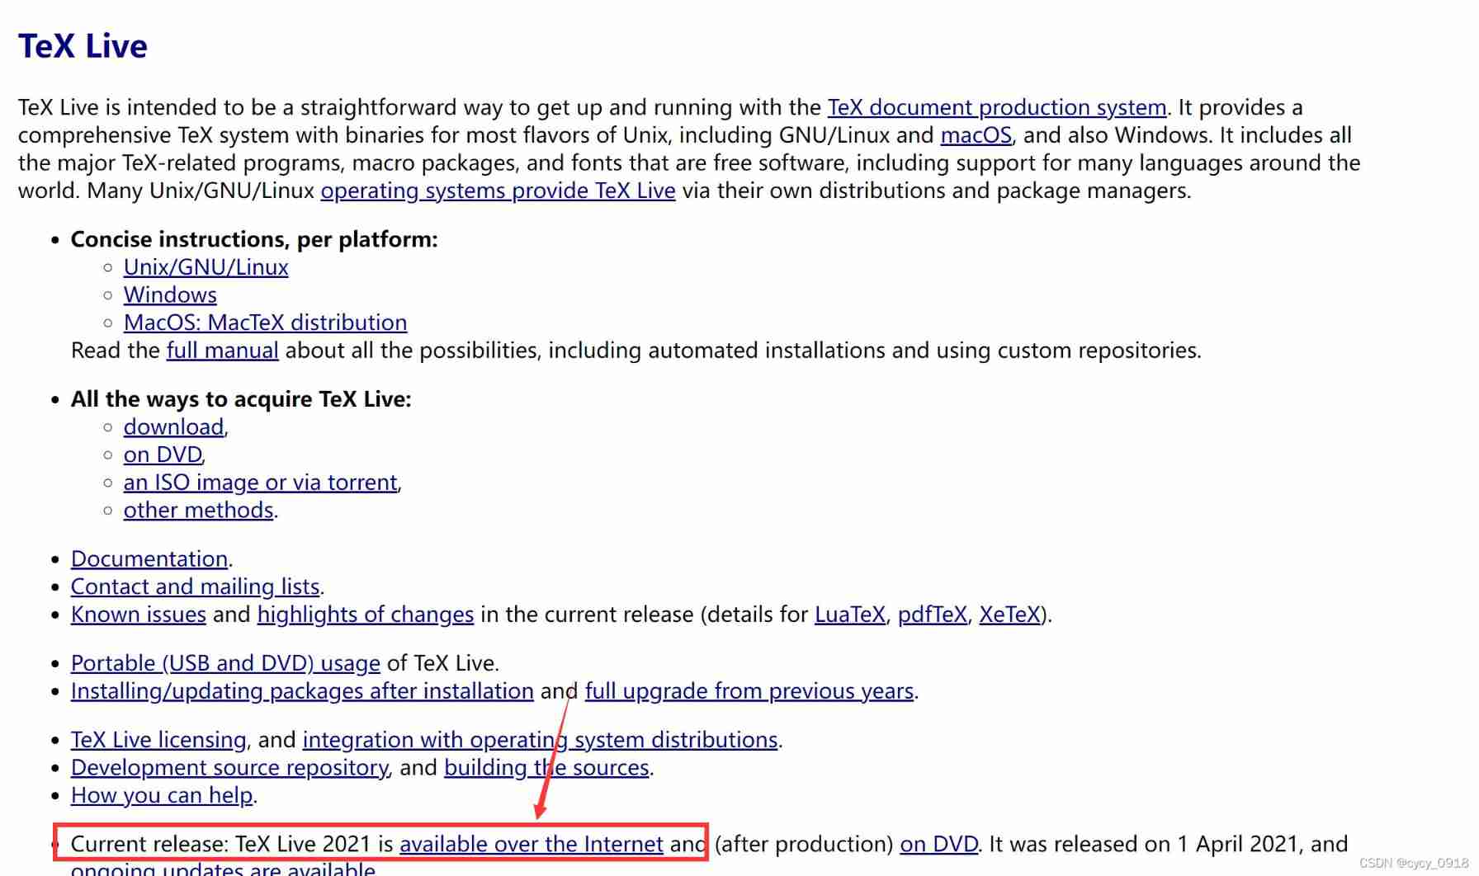
Task: Open the TeX document production system link
Action: [997, 107]
